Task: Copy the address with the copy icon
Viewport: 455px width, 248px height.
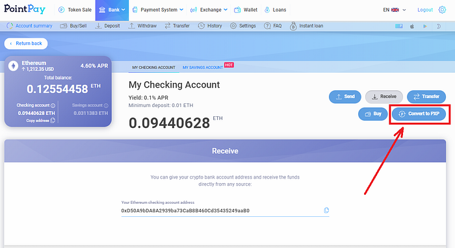Action: coord(326,210)
